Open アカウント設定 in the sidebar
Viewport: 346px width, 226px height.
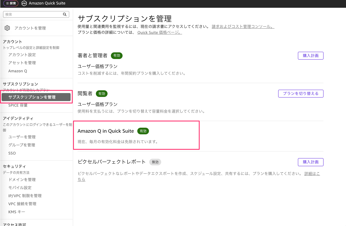(x=22, y=55)
